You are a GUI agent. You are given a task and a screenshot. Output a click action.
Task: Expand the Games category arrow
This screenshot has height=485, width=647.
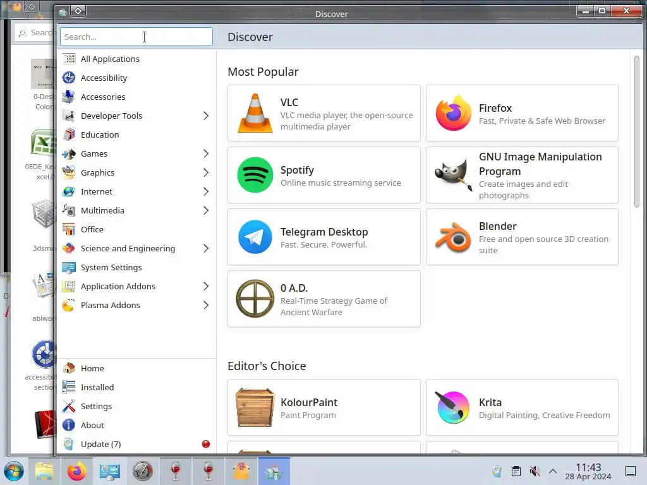[x=206, y=154]
